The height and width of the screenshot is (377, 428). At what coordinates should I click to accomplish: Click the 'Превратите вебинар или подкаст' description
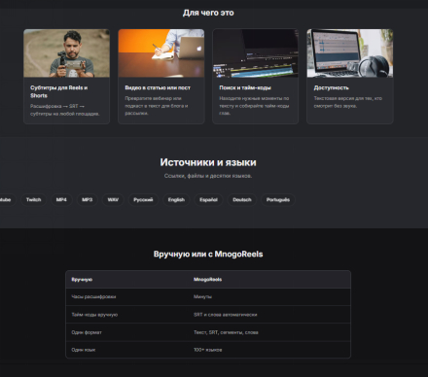click(157, 106)
